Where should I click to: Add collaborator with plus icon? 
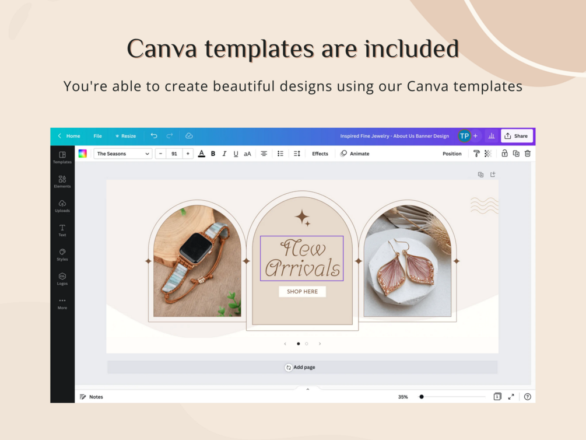[x=475, y=136]
